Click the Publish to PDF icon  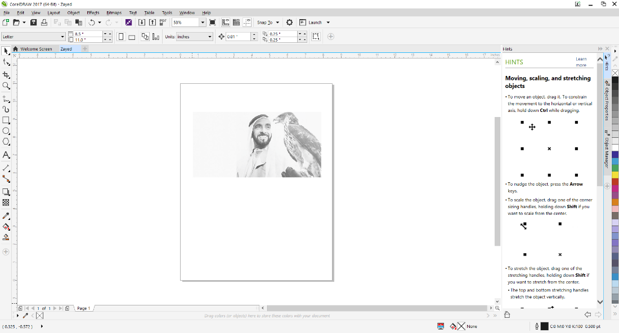[x=163, y=22]
